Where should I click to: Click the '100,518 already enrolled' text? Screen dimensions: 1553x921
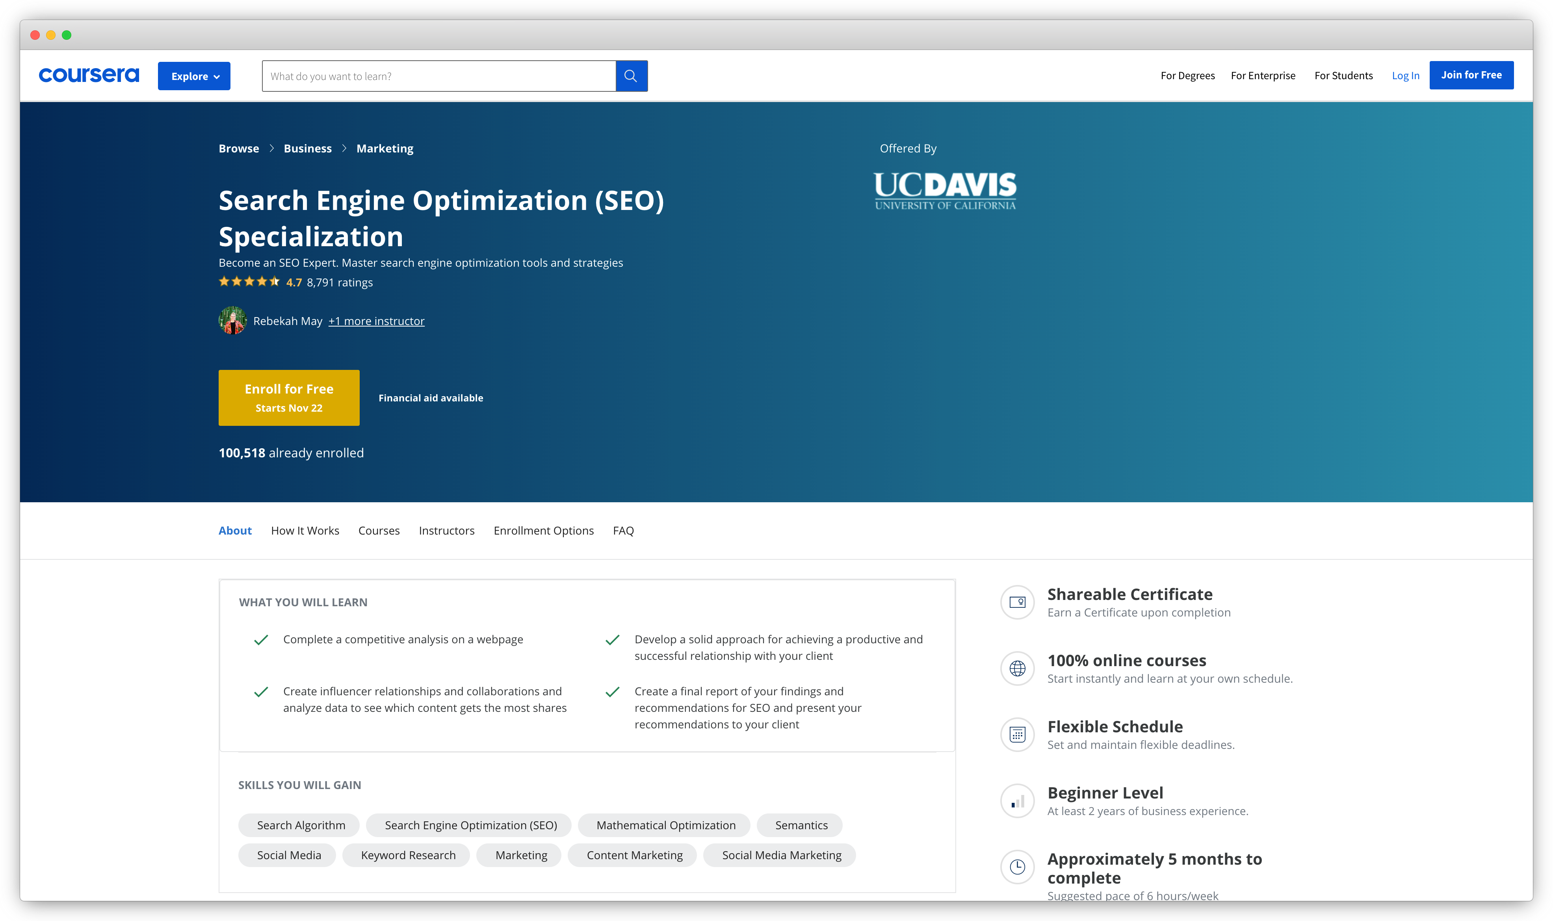tap(291, 453)
